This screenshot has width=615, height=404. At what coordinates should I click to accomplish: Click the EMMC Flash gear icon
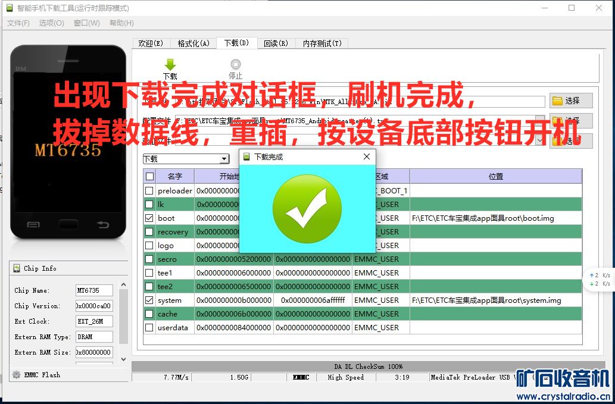16,375
